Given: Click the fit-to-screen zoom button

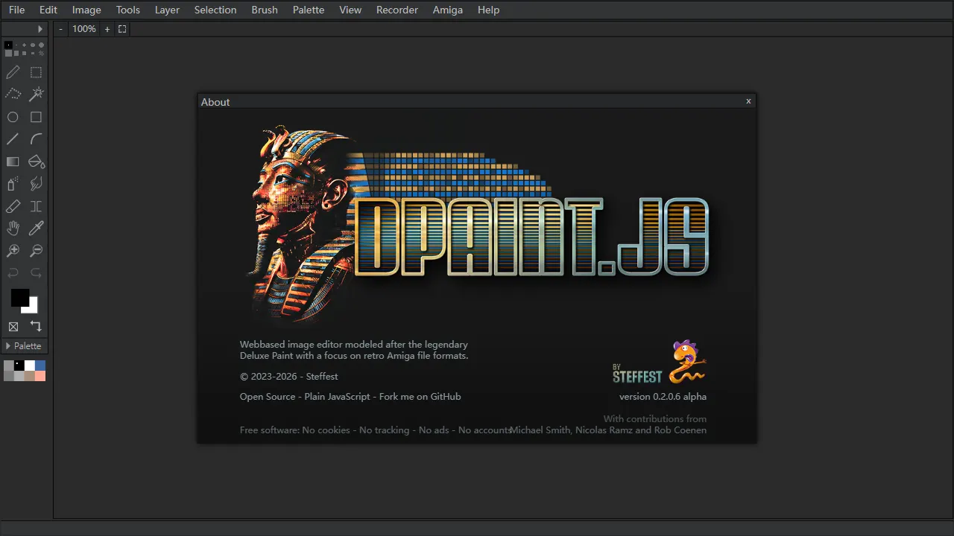Looking at the screenshot, I should (x=122, y=29).
